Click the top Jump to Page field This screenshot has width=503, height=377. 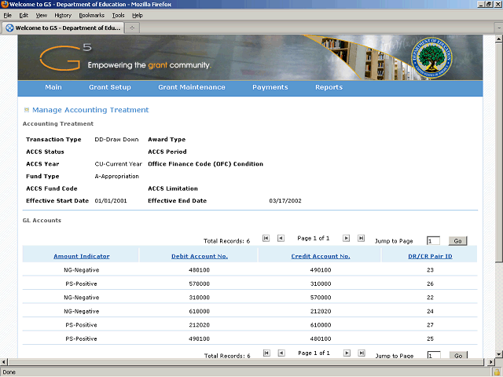pos(433,241)
